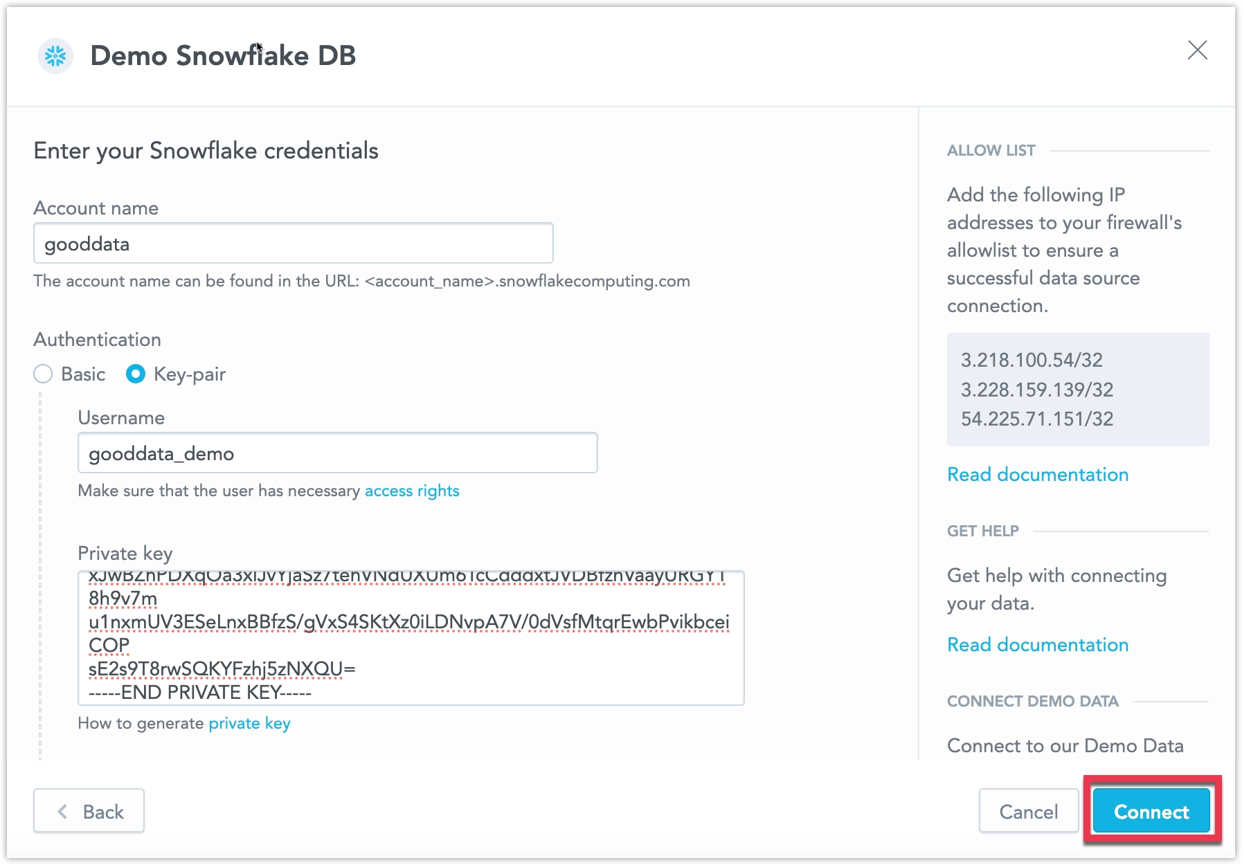This screenshot has height=865, width=1242.
Task: Click the Snowflake logo icon
Action: (x=55, y=56)
